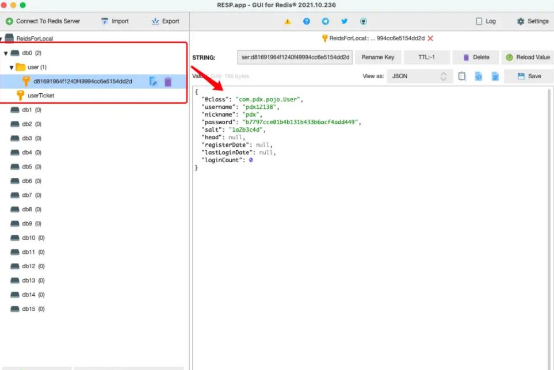Click Reload Value
The width and height of the screenshot is (554, 370).
point(528,57)
